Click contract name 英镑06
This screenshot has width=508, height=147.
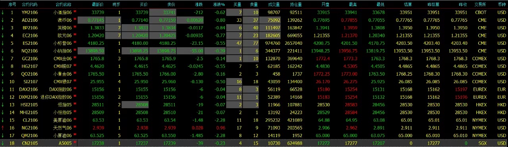[x=65, y=28]
